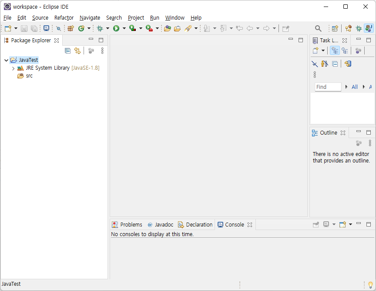Open dropdown arrow next to Debug icon
The image size is (376, 291).
click(107, 28)
